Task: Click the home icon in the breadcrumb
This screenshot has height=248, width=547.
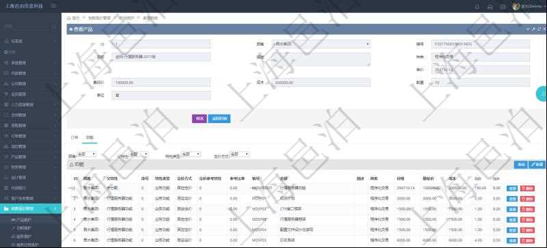Action: [69, 18]
